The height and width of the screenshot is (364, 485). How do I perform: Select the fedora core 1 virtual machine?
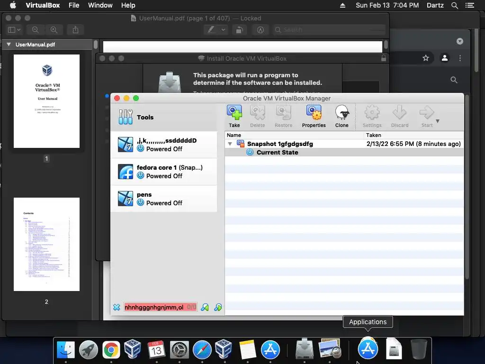pyautogui.click(x=164, y=172)
